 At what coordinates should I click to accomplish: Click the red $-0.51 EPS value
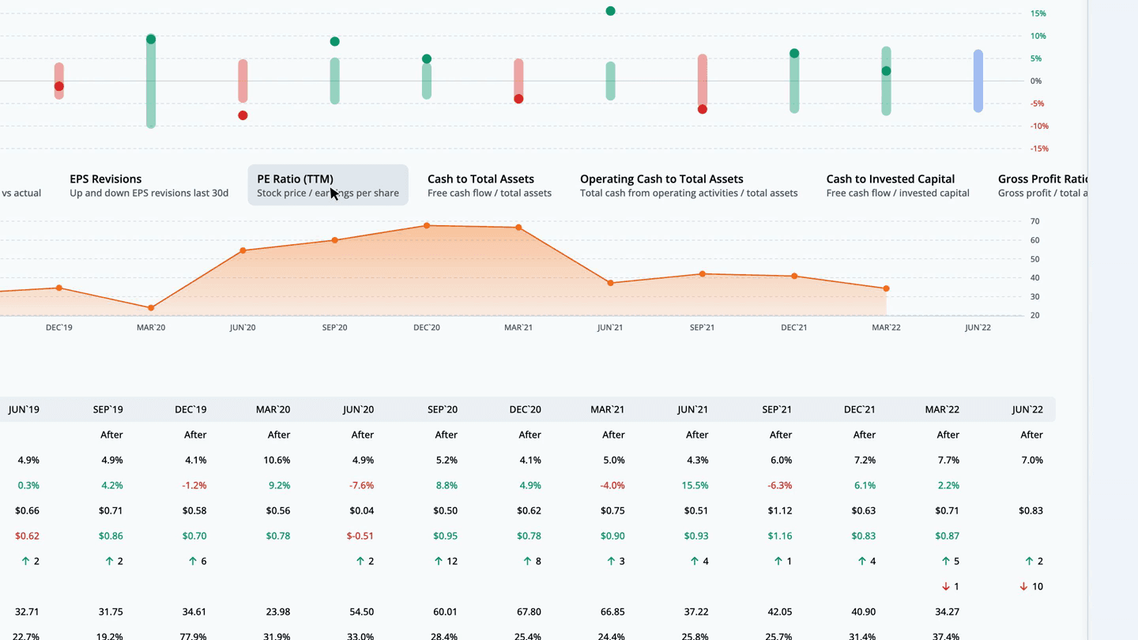click(x=360, y=536)
